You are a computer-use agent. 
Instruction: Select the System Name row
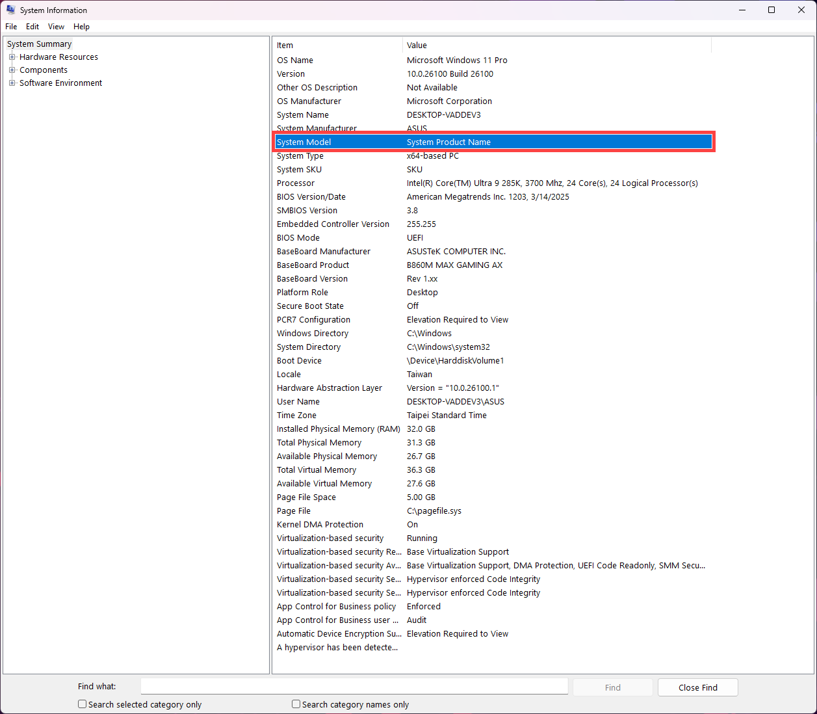pos(493,115)
